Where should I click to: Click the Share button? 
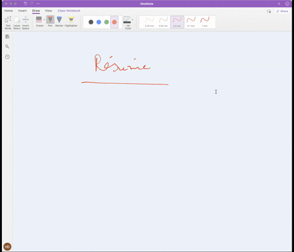tap(282, 11)
